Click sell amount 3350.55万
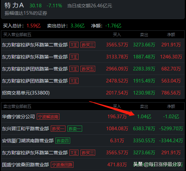 coord(144,141)
